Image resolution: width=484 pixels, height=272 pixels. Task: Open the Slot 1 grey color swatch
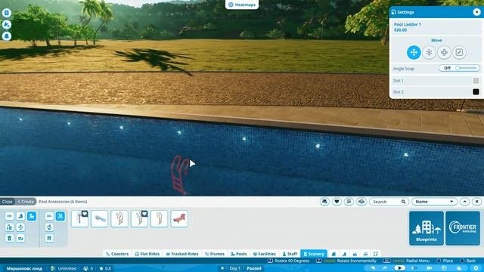476,81
